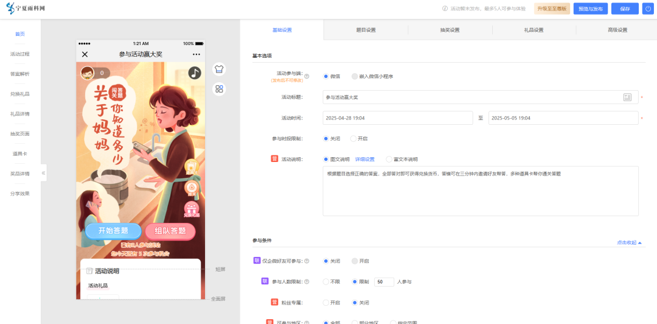This screenshot has width=657, height=324.
Task: Click the participant limit field showing 50
Action: (x=384, y=282)
